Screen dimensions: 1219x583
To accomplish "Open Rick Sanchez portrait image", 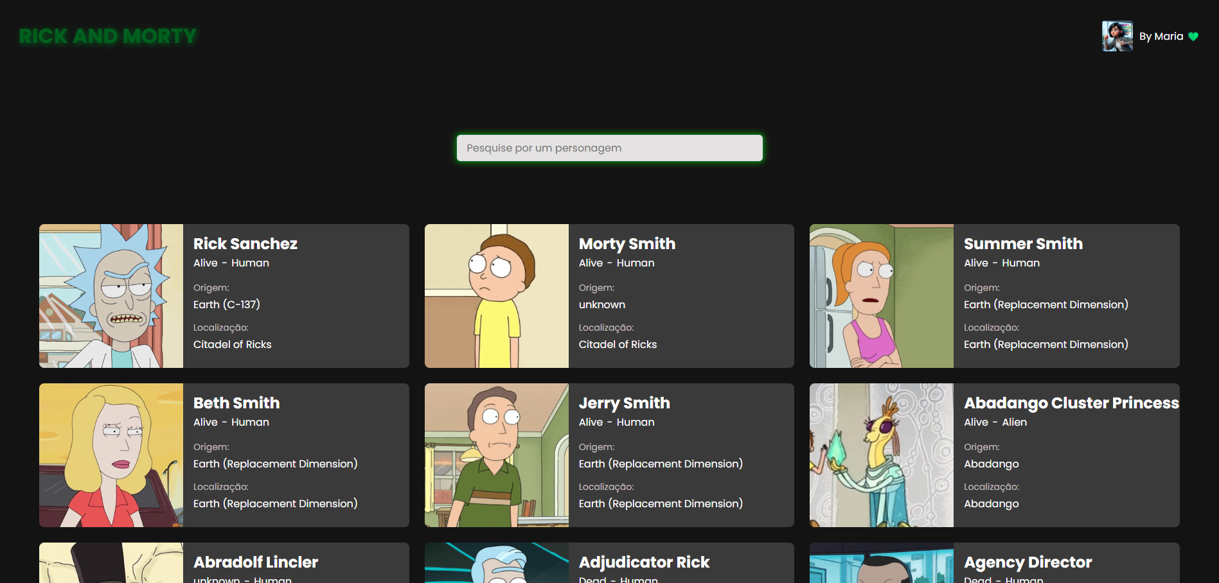I will click(111, 296).
